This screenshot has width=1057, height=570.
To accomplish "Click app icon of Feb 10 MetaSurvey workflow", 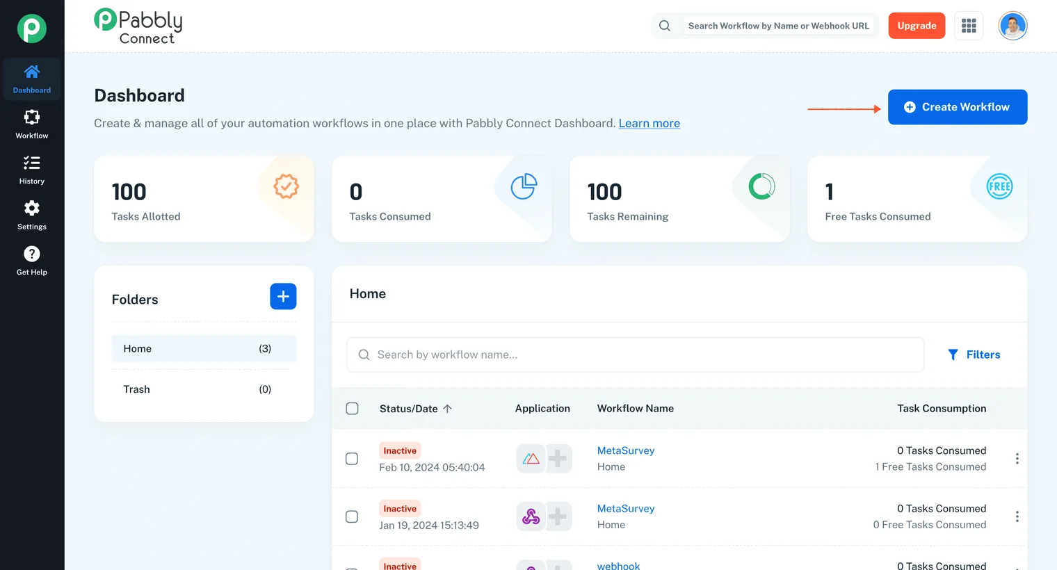I will pos(531,459).
